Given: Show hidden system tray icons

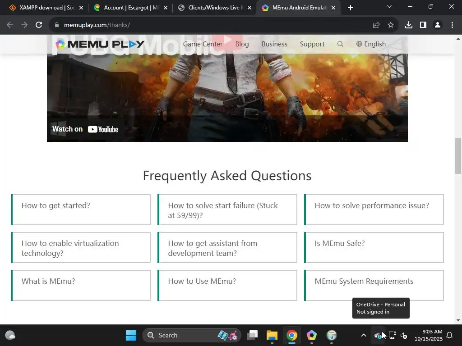Looking at the screenshot, I should pos(364,335).
